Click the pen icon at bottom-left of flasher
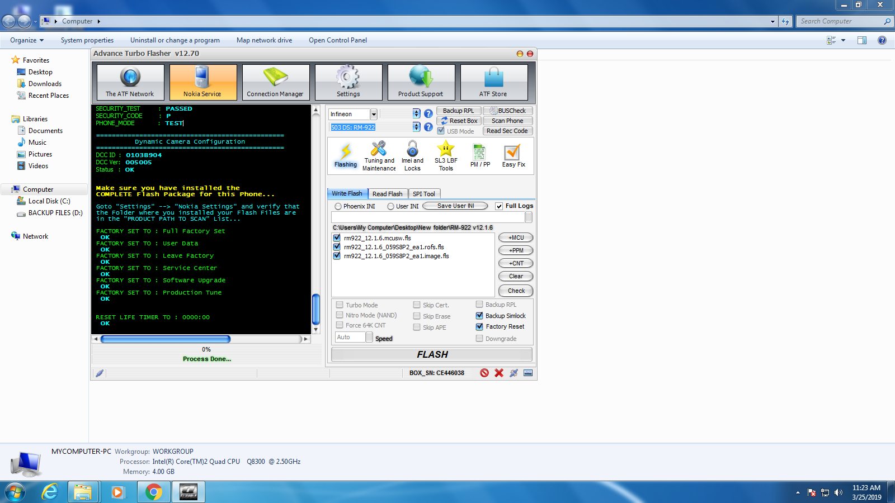This screenshot has height=503, width=895. (100, 373)
